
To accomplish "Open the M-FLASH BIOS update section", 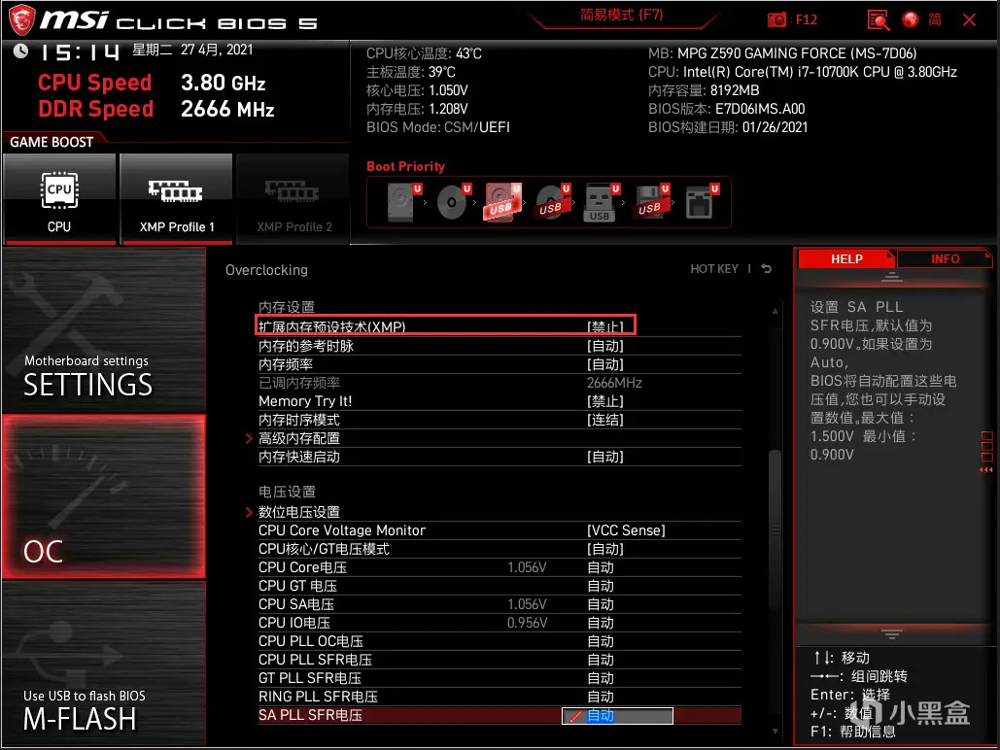I will 104,663.
